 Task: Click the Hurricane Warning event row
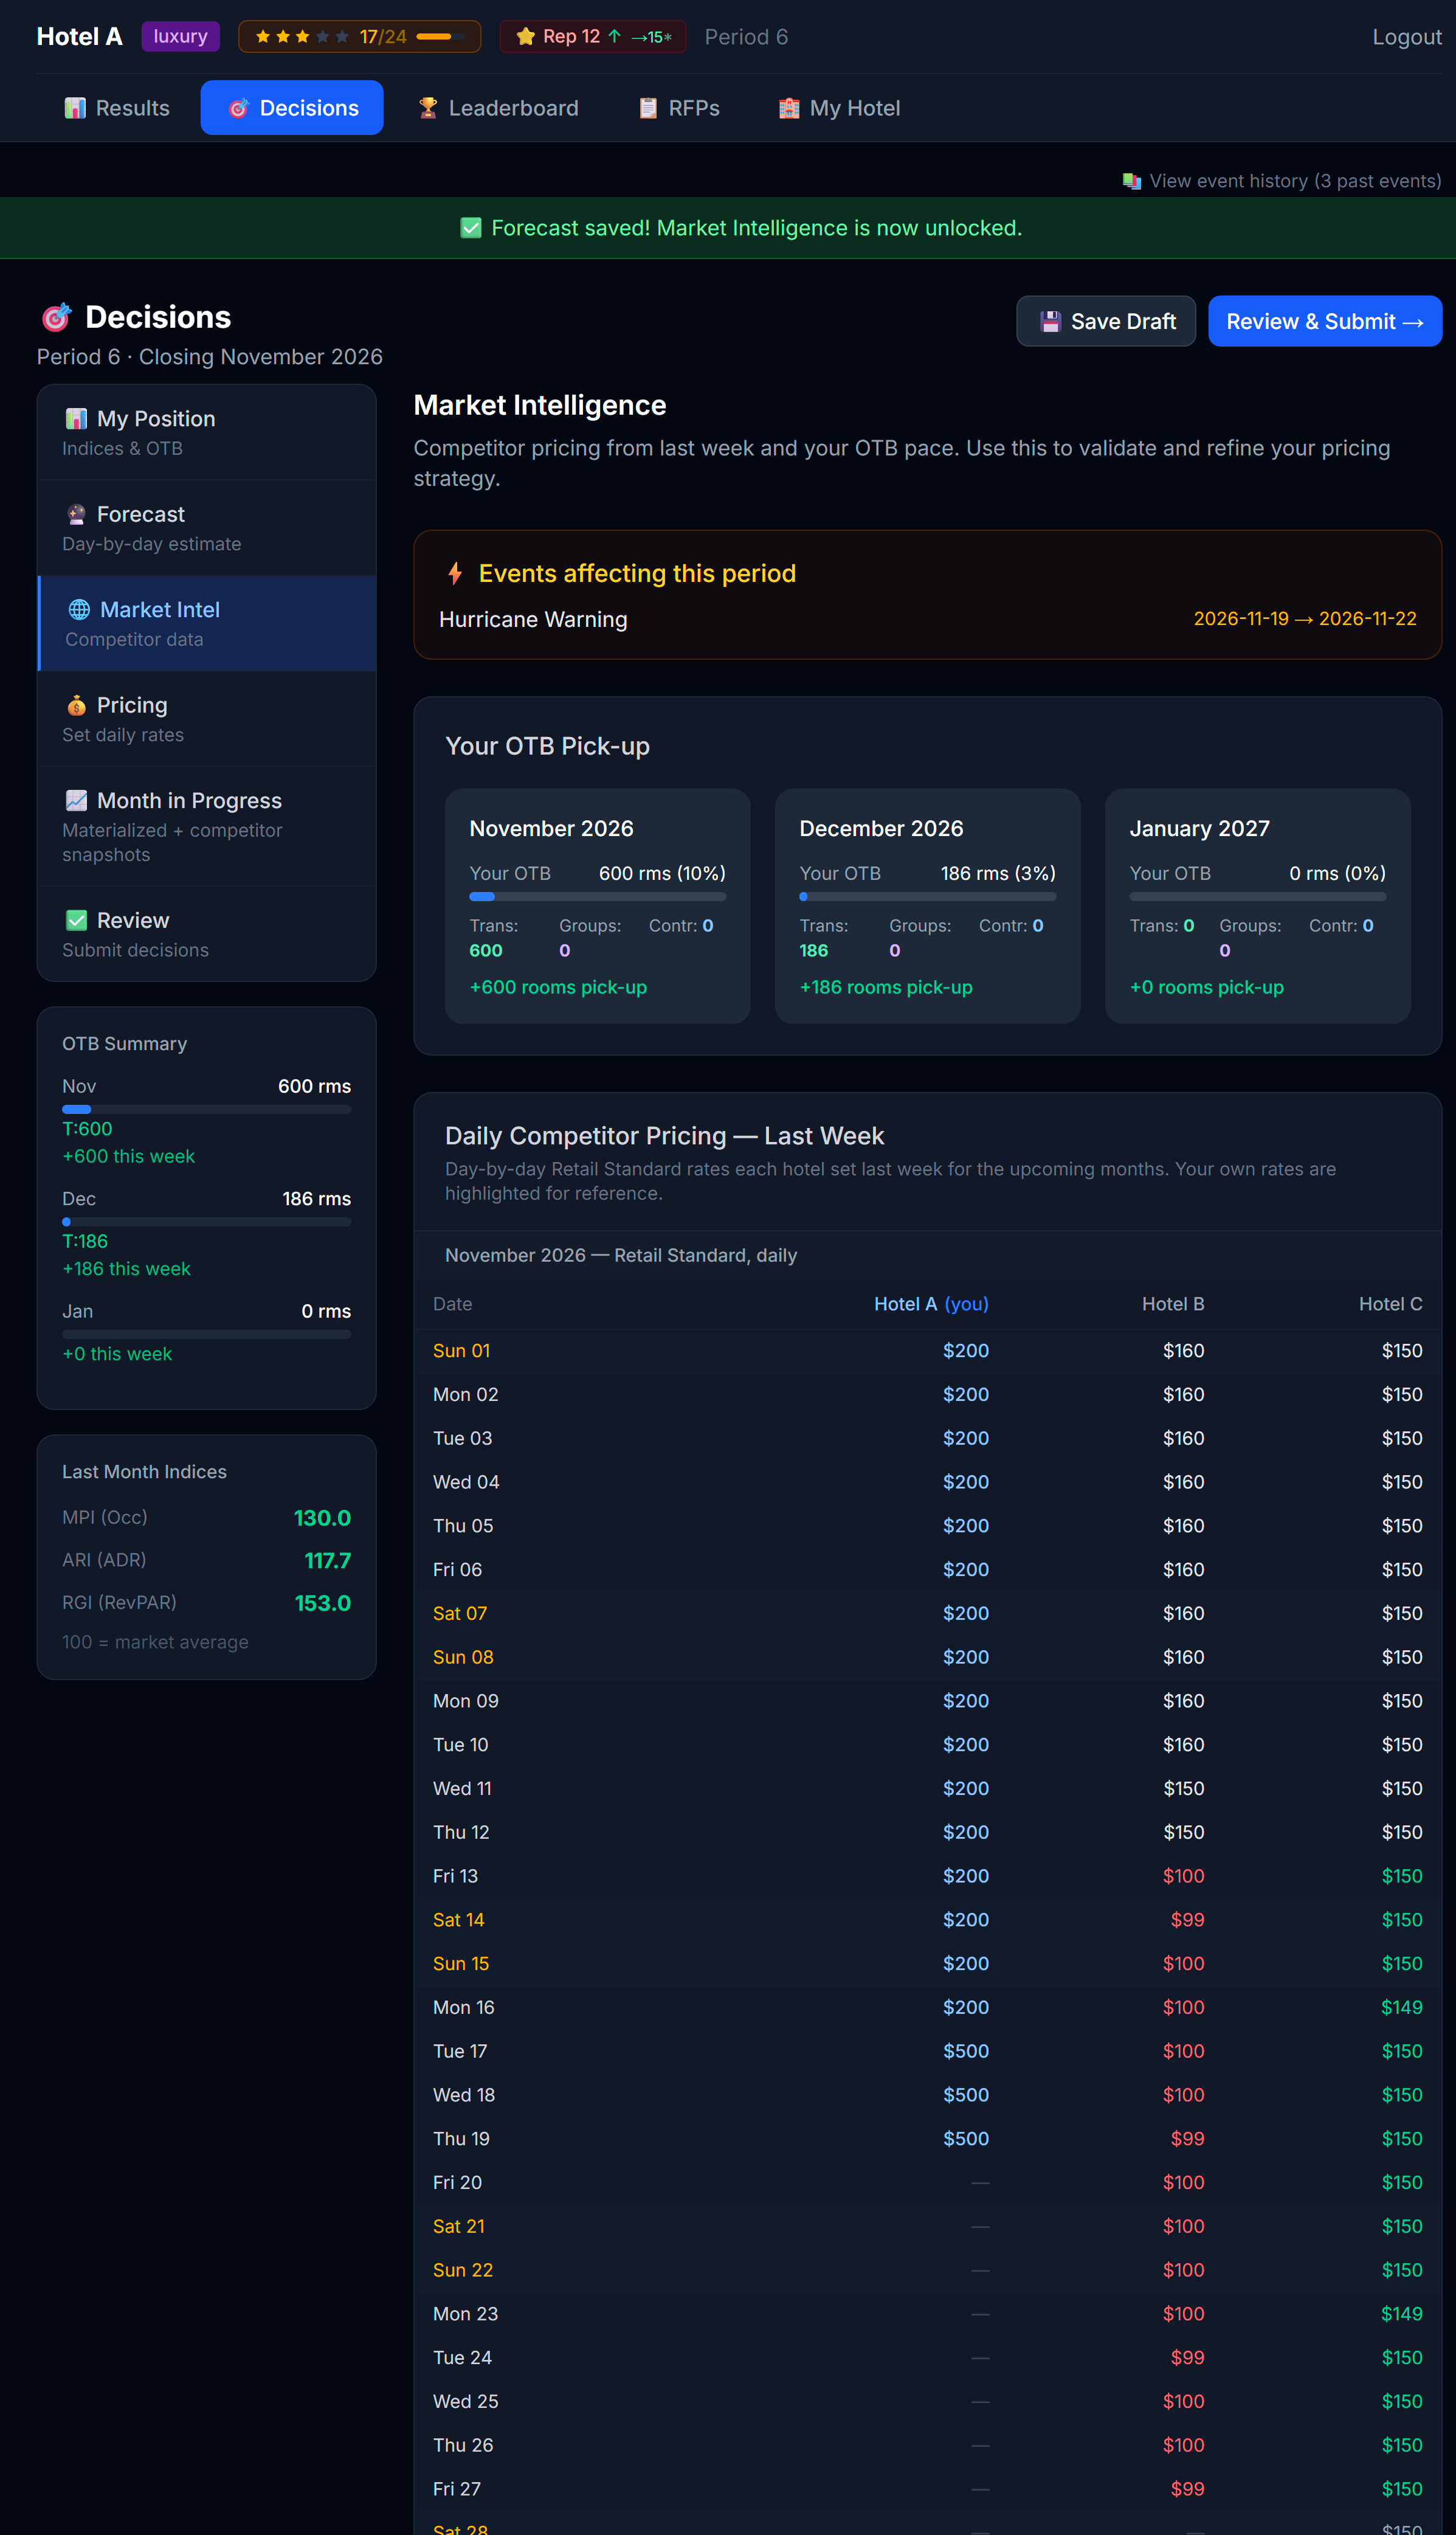(928, 619)
